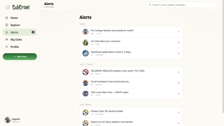Click the CubCrawl bear logo icon
The height and width of the screenshot is (126, 224).
pos(8,7)
